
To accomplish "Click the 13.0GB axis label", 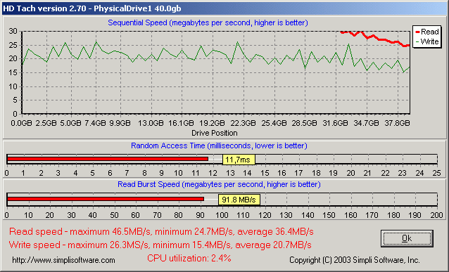I will tap(151, 123).
